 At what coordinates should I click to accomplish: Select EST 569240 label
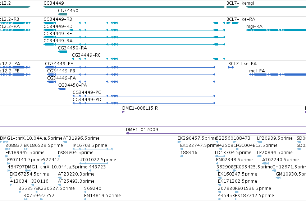[93, 188]
